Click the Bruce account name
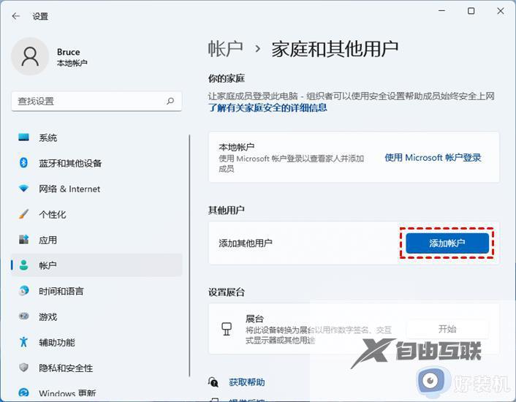 pos(69,52)
